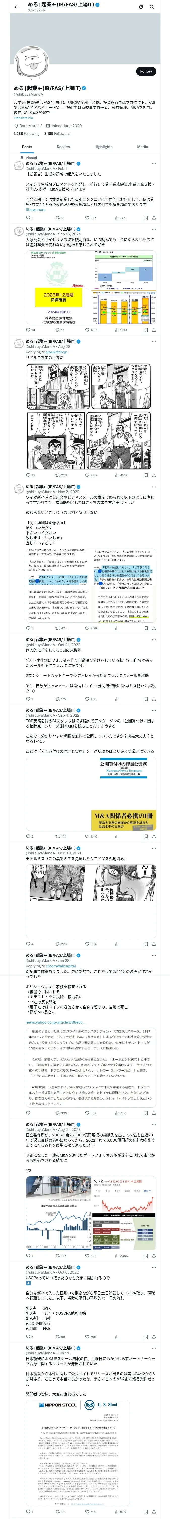
Task: Click Translate bio link
Action: pos(23,118)
